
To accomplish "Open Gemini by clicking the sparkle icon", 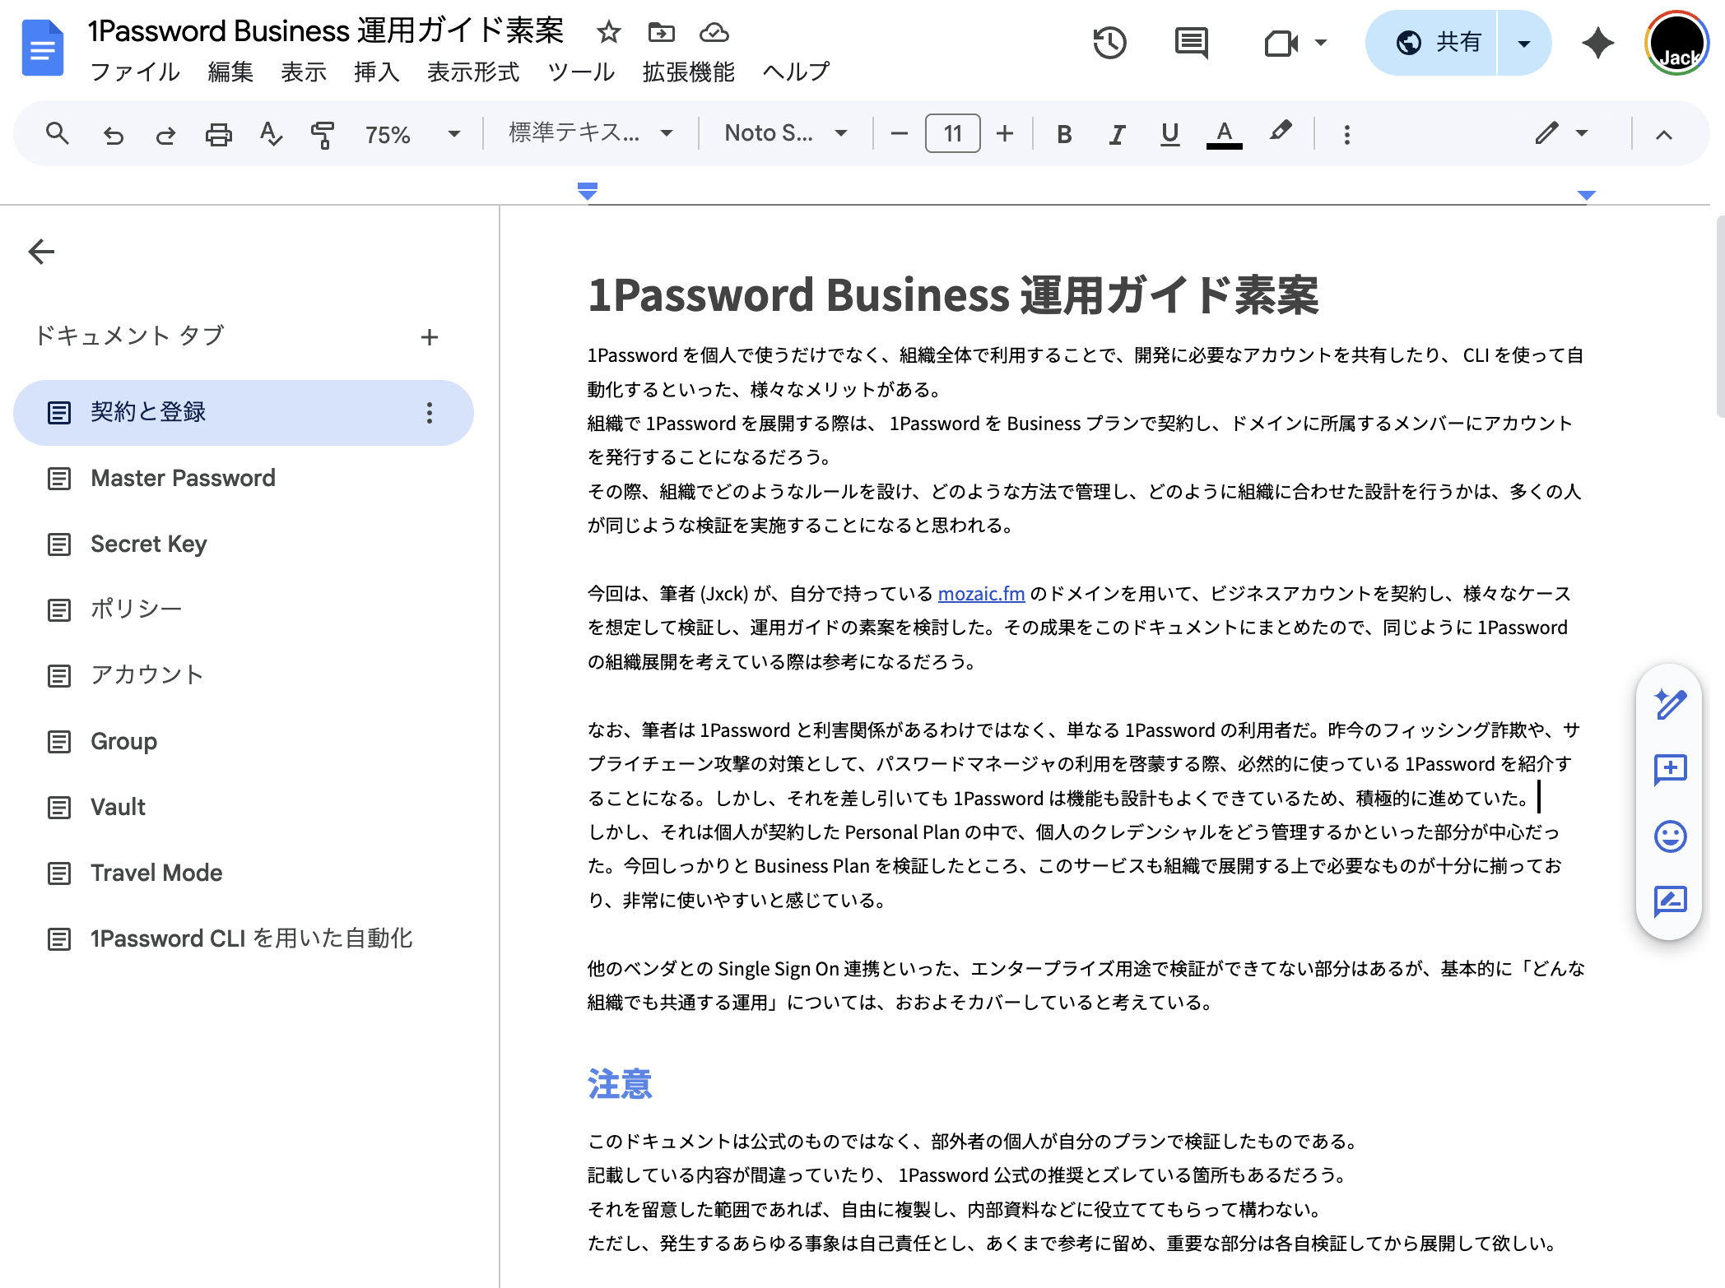I will click(1597, 42).
